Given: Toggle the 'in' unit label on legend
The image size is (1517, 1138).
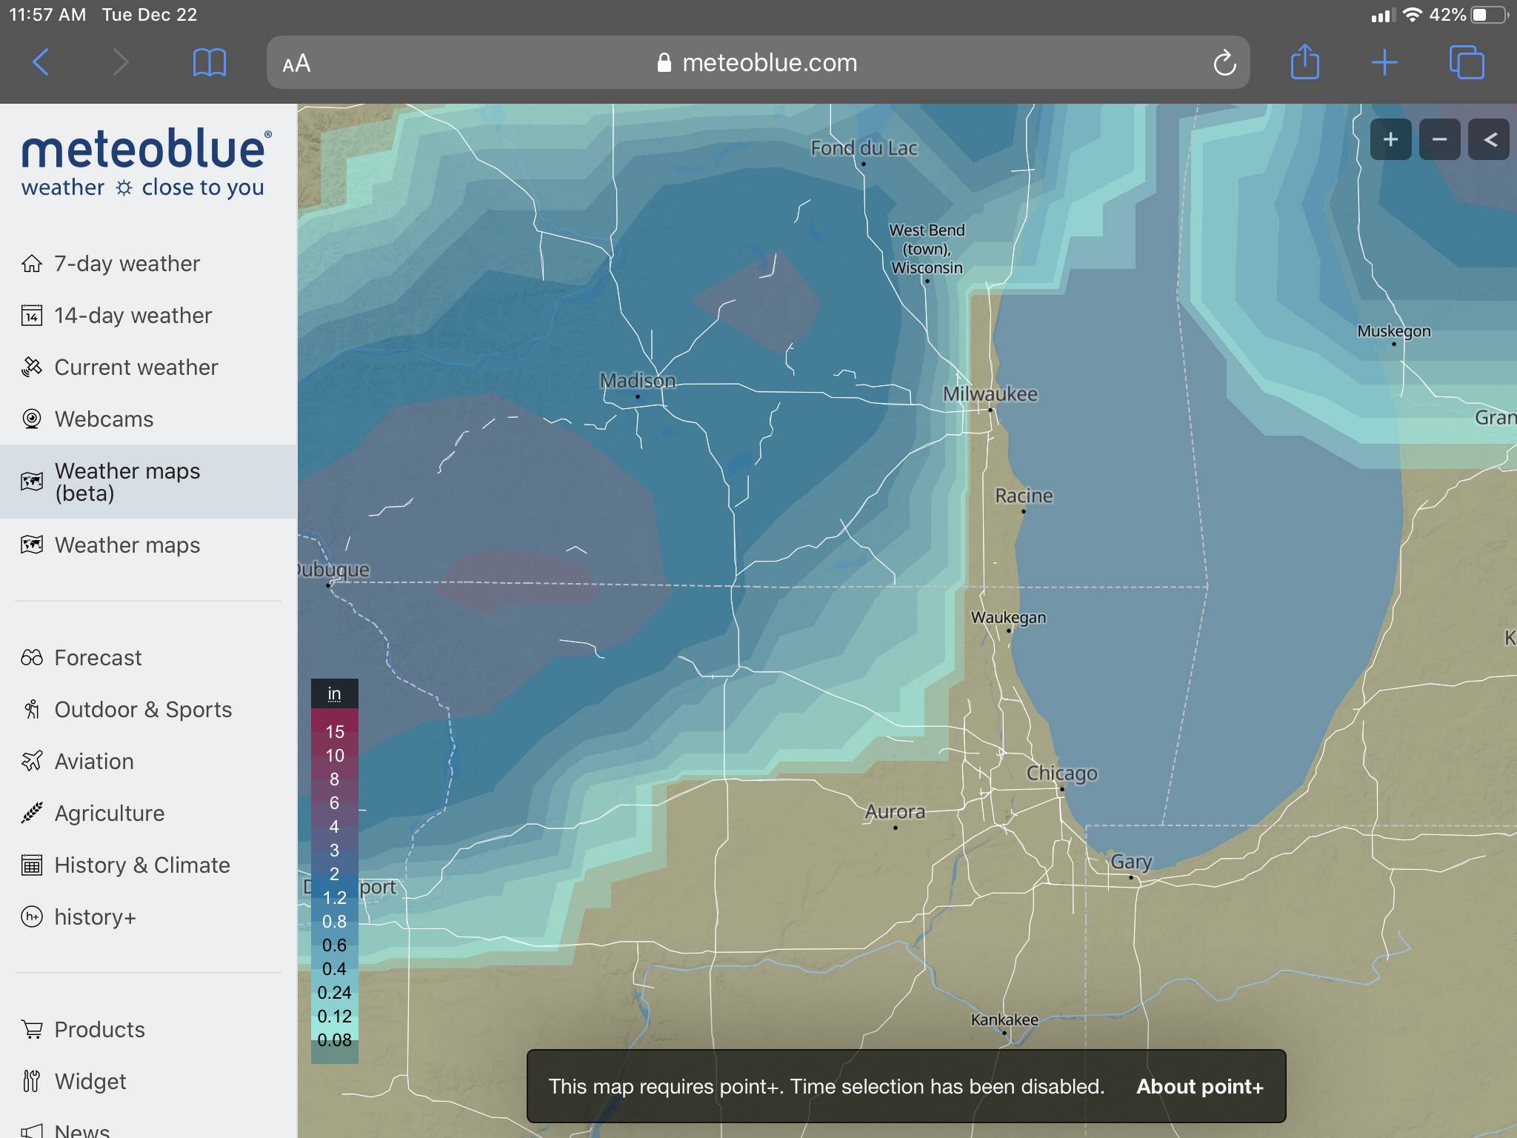Looking at the screenshot, I should point(334,693).
